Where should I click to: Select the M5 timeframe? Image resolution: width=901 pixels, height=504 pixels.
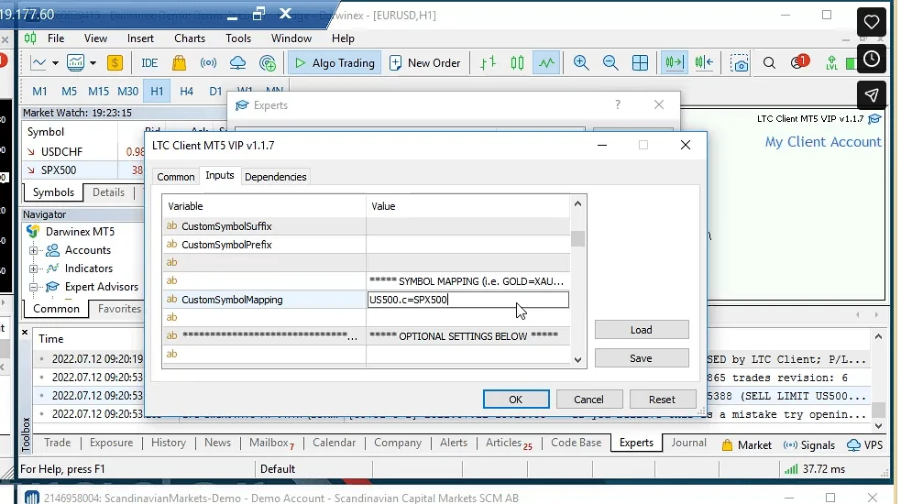[69, 92]
